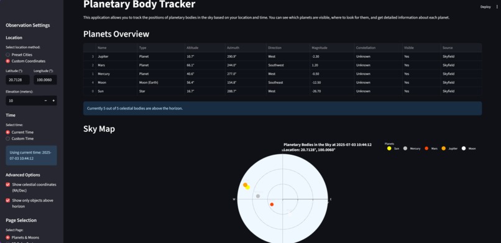This screenshot has width=501, height=243.
Task: Toggle Mercury gray legend entry
Action: pyautogui.click(x=412, y=149)
